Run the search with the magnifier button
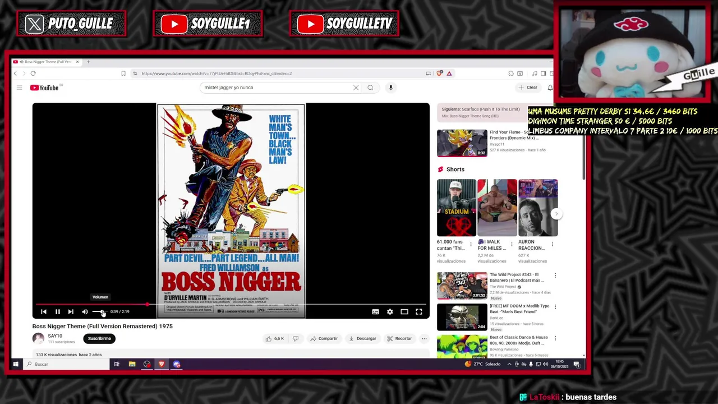The height and width of the screenshot is (404, 718). pyautogui.click(x=370, y=88)
